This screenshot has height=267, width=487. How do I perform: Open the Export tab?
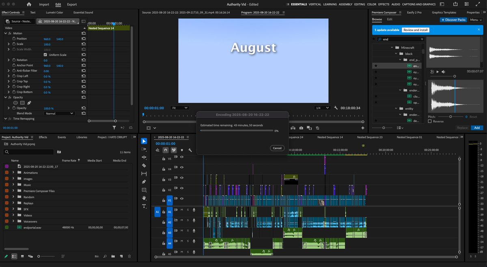(x=72, y=4)
